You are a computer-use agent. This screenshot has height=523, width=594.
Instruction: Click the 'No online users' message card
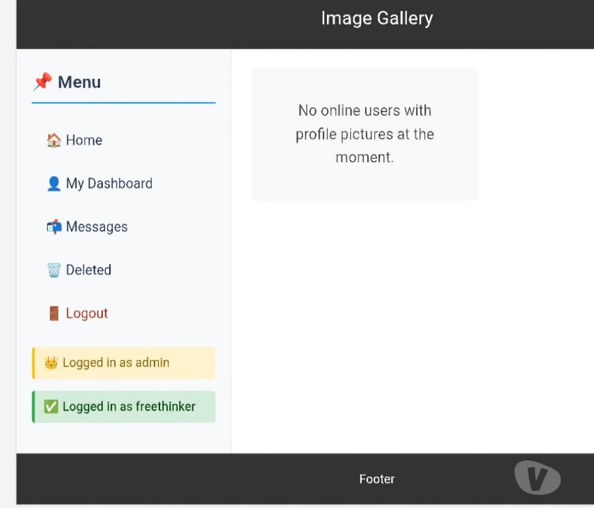tap(364, 134)
